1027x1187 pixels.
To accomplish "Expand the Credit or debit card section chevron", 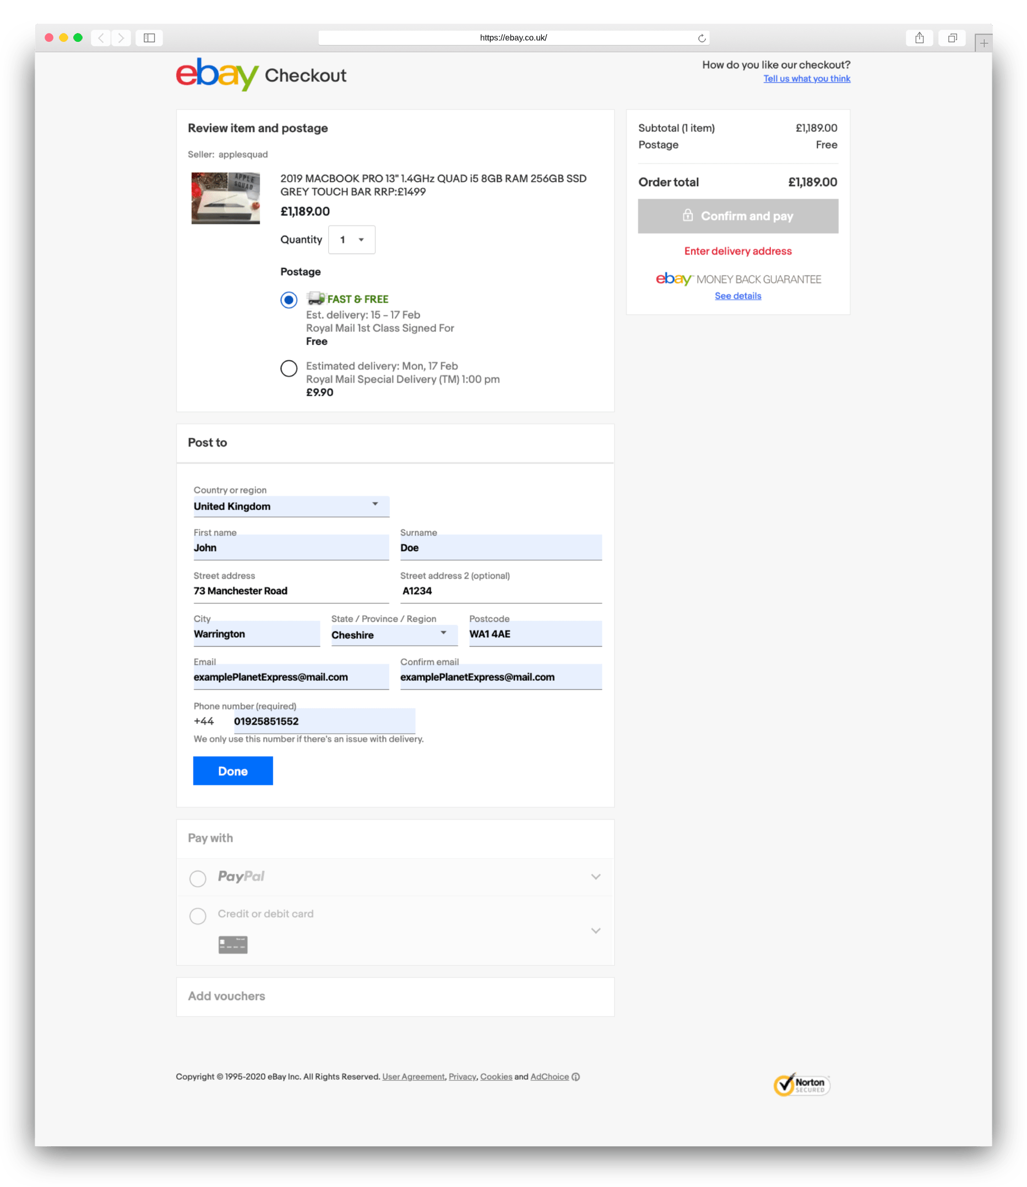I will pyautogui.click(x=596, y=931).
